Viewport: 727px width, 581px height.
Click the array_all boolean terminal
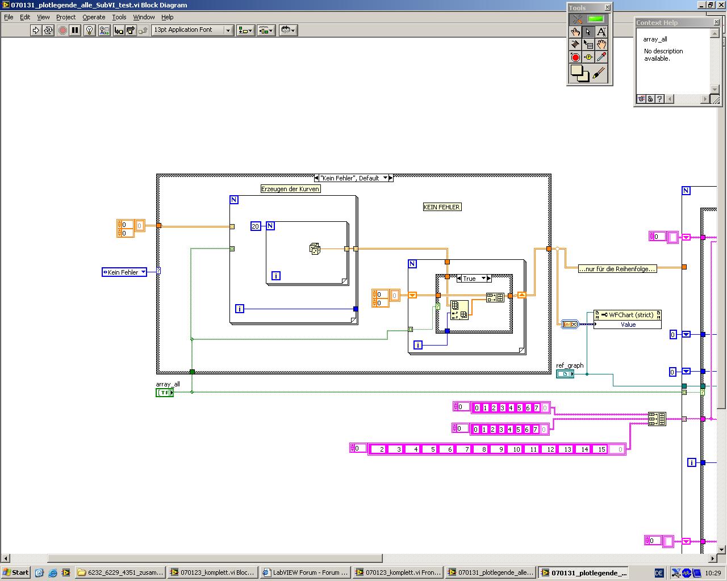[165, 393]
